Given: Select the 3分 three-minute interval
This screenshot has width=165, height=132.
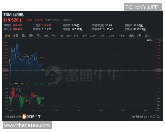Looking at the screenshot, I should click(68, 36).
